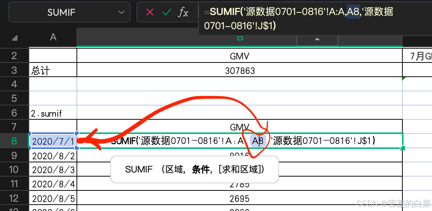Confirm formula with green checkmark icon
432x211 pixels.
[166, 12]
